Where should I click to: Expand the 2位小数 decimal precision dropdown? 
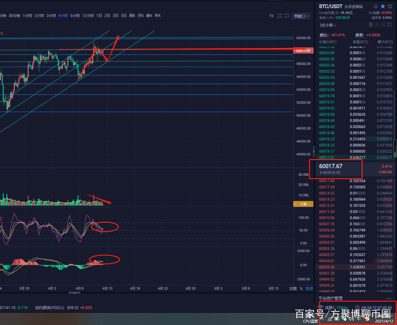coord(328,25)
